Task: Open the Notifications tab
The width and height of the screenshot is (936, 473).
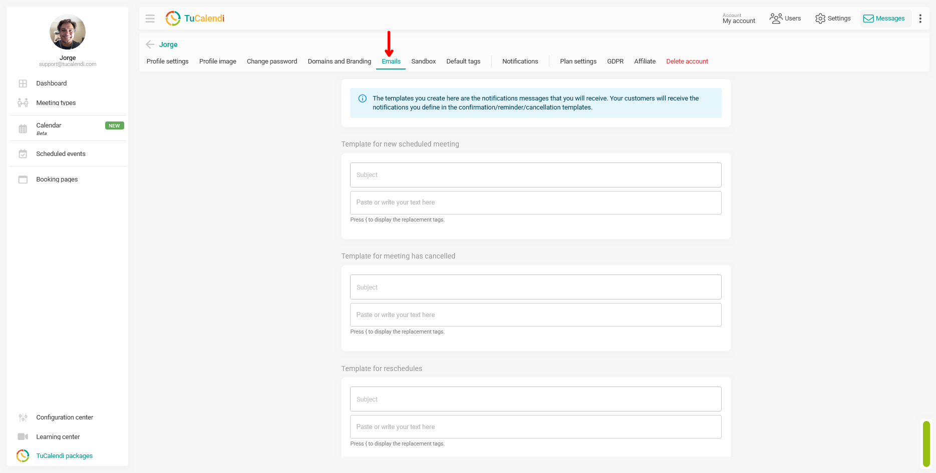Action: pyautogui.click(x=520, y=61)
